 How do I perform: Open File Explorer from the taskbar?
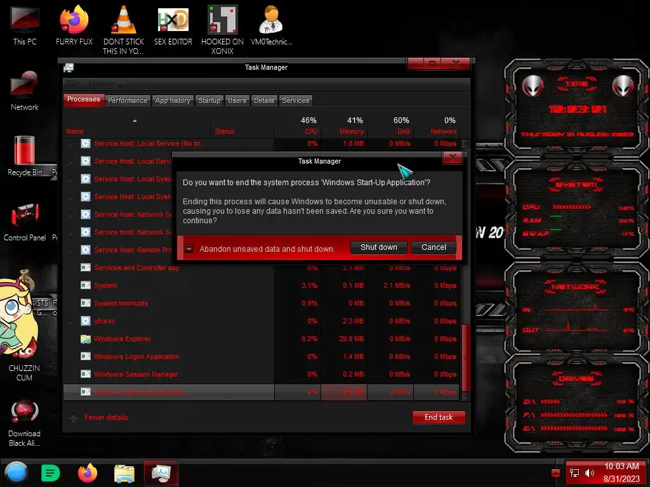tap(124, 473)
